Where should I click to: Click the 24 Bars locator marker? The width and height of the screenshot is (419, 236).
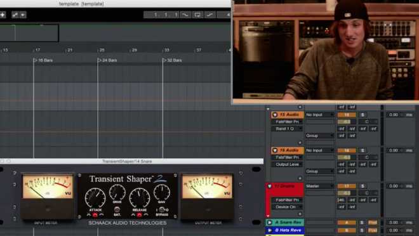click(x=107, y=60)
